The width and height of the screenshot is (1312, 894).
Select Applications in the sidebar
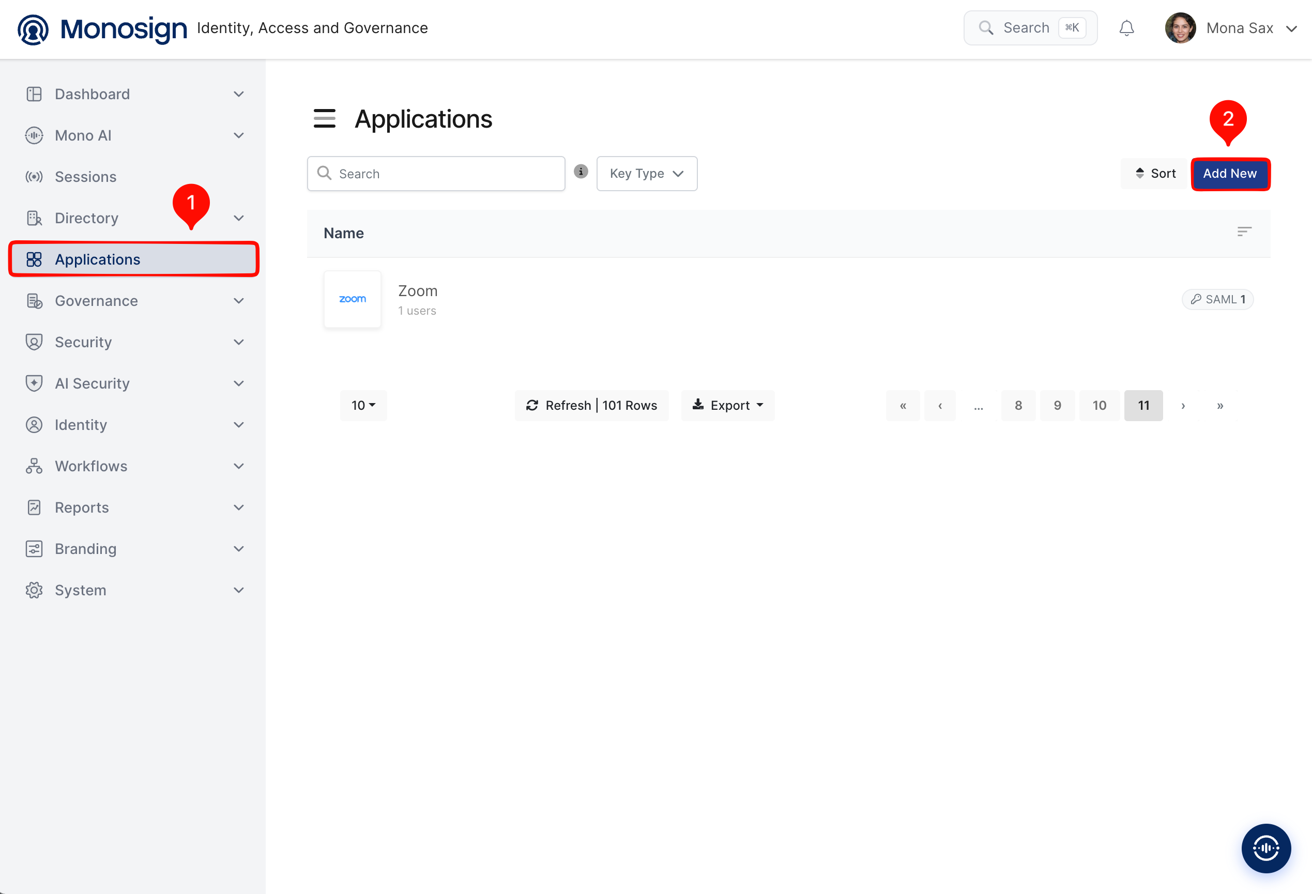[133, 259]
